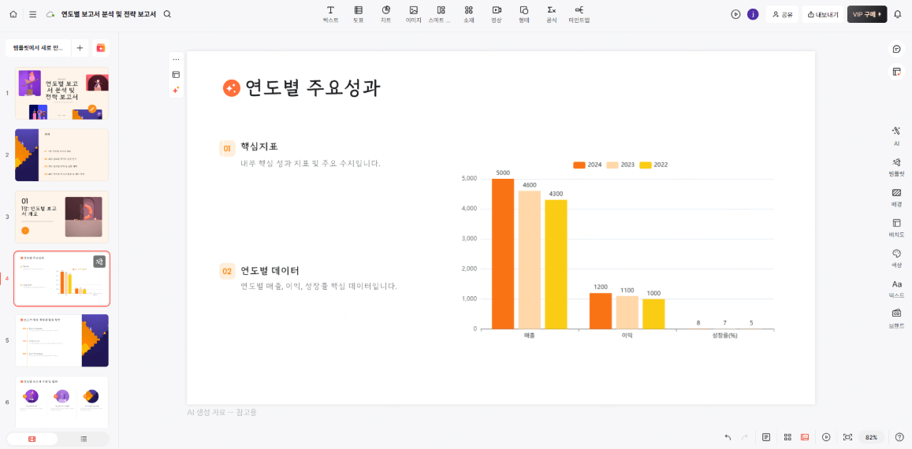Click the cloud sync status icon
This screenshot has height=449, width=912.
click(x=50, y=14)
